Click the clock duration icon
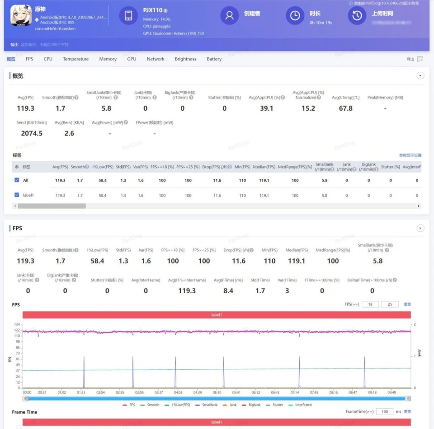The width and height of the screenshot is (434, 429). click(295, 16)
